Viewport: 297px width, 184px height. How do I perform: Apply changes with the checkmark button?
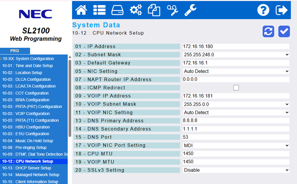tap(284, 31)
